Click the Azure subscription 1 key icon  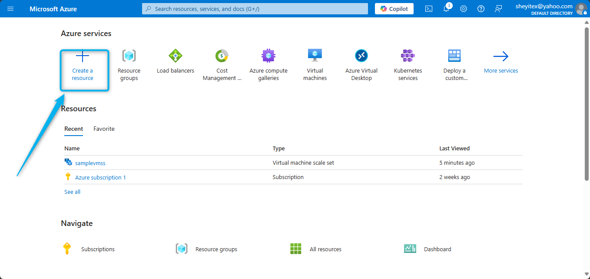tap(68, 176)
